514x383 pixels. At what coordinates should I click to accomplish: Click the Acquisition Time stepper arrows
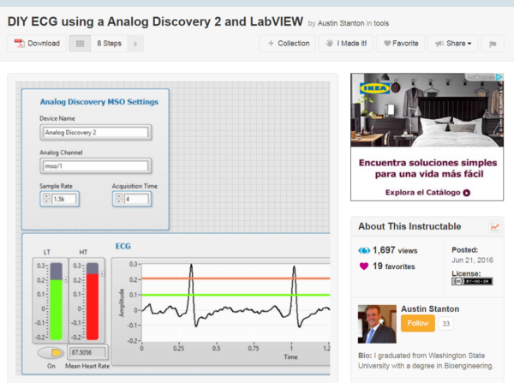tap(119, 199)
